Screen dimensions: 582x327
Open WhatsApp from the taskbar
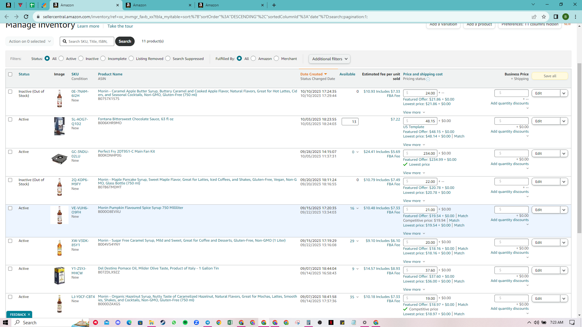[x=174, y=322]
